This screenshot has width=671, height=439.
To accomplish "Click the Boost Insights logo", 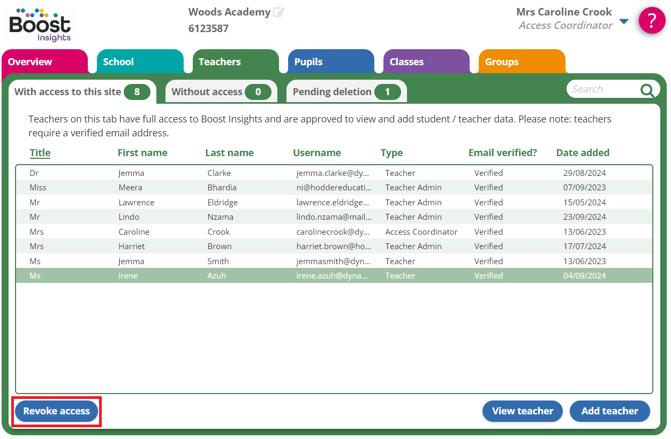I will coord(40,25).
